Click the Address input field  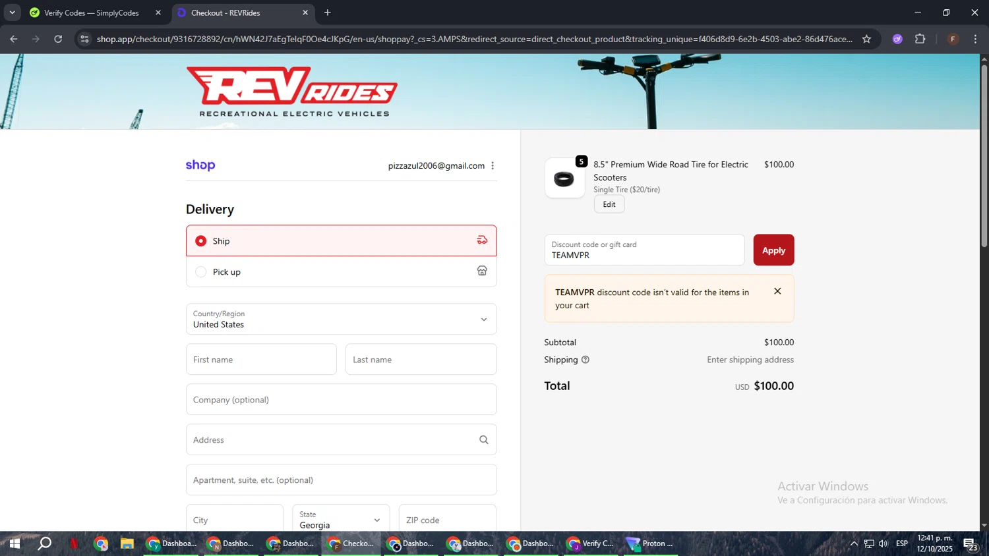(x=341, y=439)
